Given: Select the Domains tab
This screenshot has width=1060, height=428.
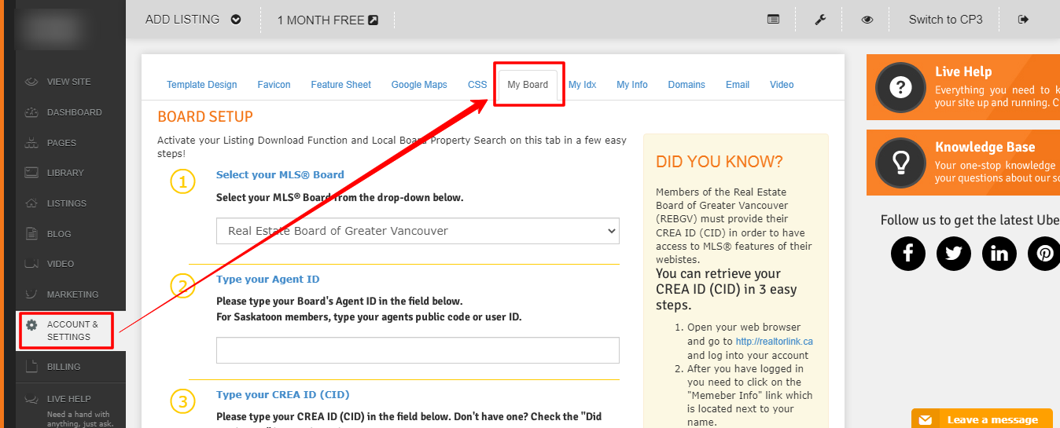Looking at the screenshot, I should pos(686,85).
